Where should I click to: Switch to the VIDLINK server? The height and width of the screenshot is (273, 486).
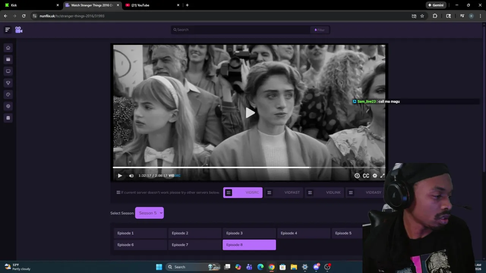[325, 193]
